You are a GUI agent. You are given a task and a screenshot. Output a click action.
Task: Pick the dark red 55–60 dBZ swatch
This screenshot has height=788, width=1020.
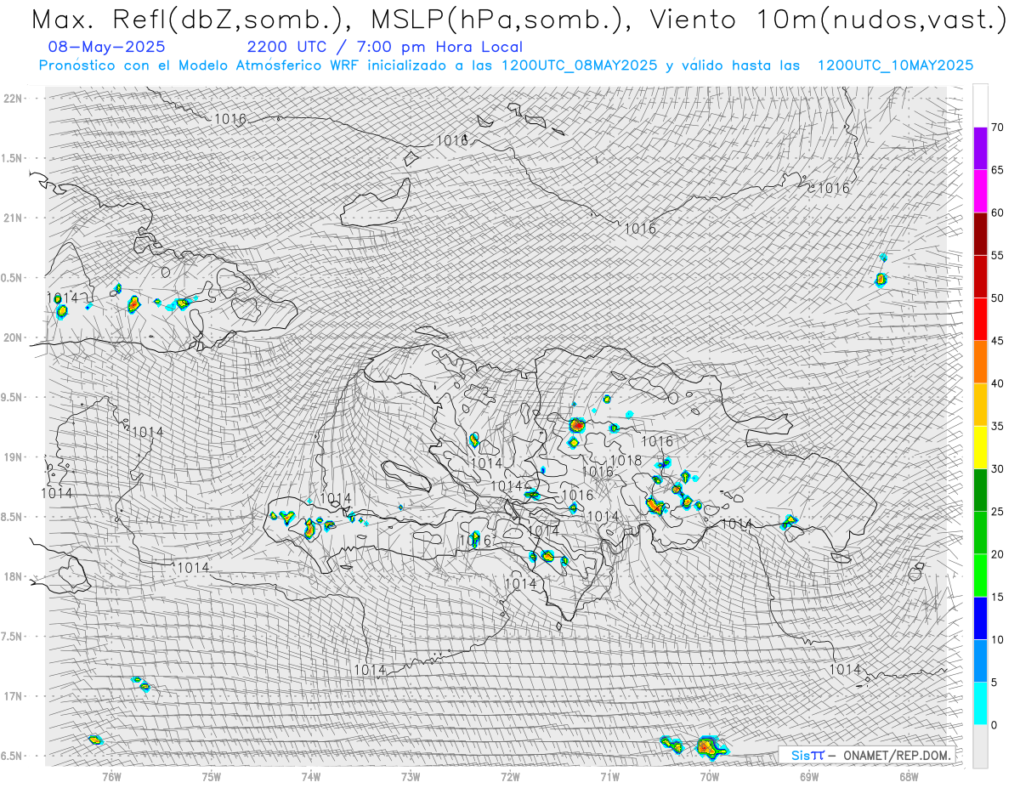[x=980, y=234]
